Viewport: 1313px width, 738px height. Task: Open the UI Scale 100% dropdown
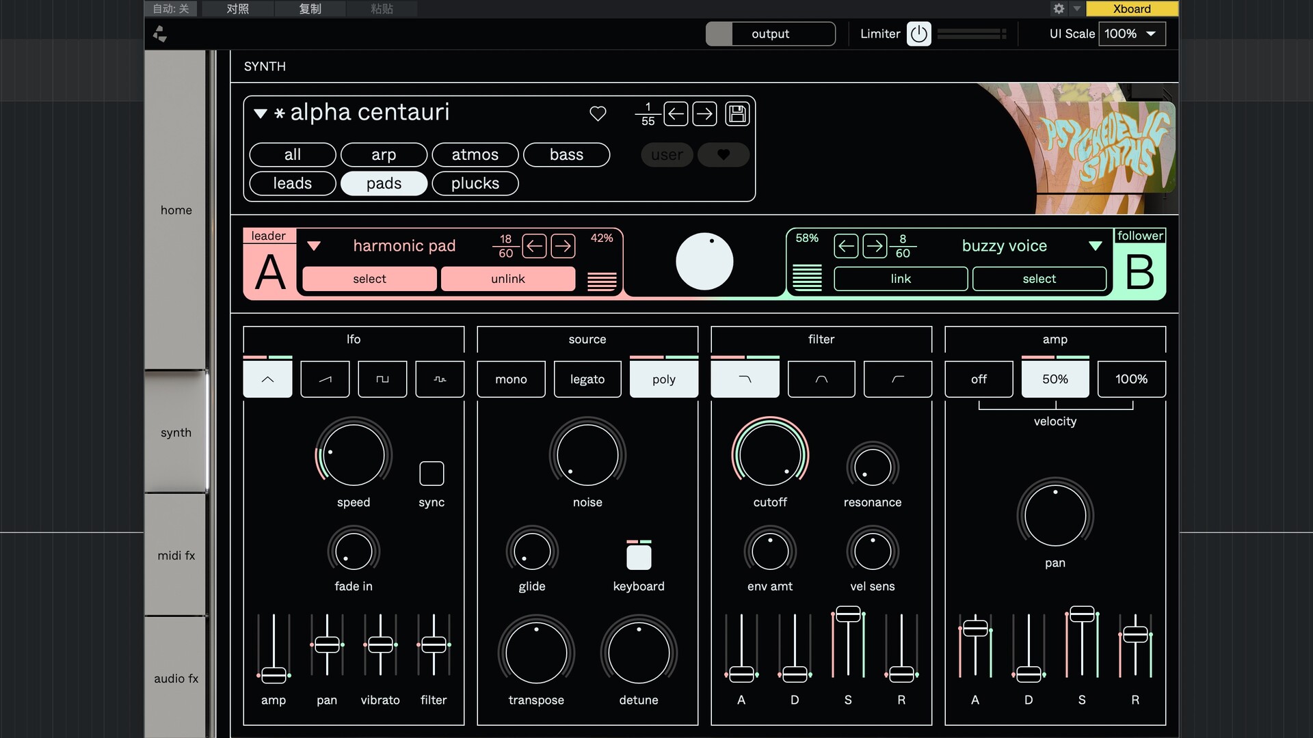point(1132,33)
